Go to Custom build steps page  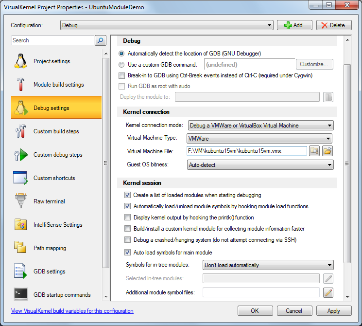[x=56, y=131]
